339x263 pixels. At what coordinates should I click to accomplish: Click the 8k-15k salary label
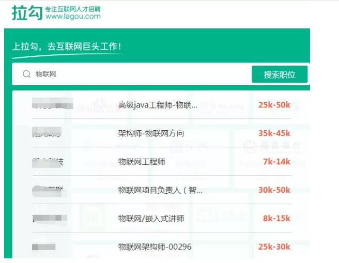tap(276, 219)
